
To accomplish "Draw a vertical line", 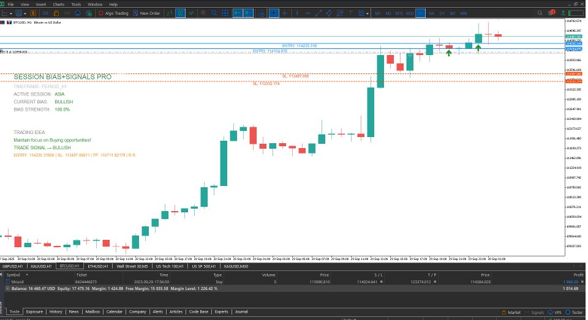I will [x=297, y=13].
